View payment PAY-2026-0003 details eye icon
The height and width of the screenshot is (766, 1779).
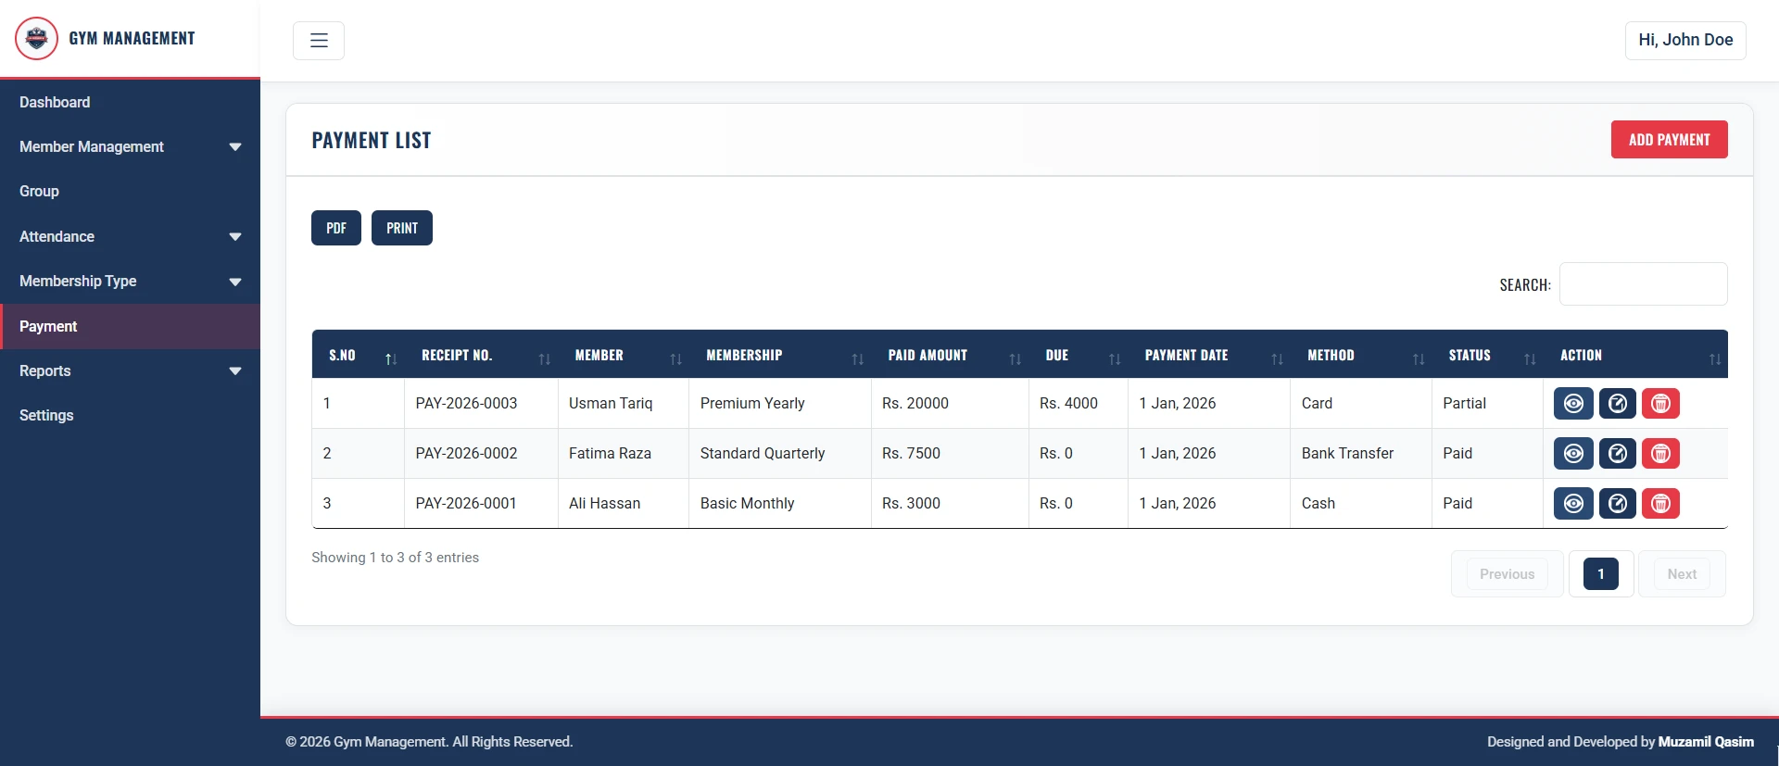pos(1573,404)
